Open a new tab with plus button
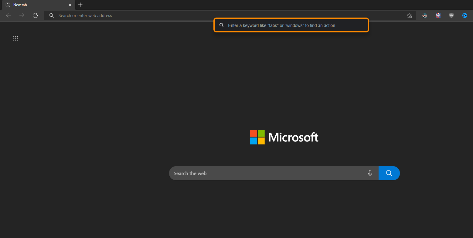 [x=80, y=5]
